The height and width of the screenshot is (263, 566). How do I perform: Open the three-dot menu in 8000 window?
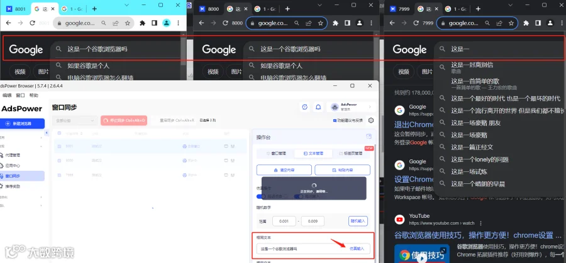372,23
